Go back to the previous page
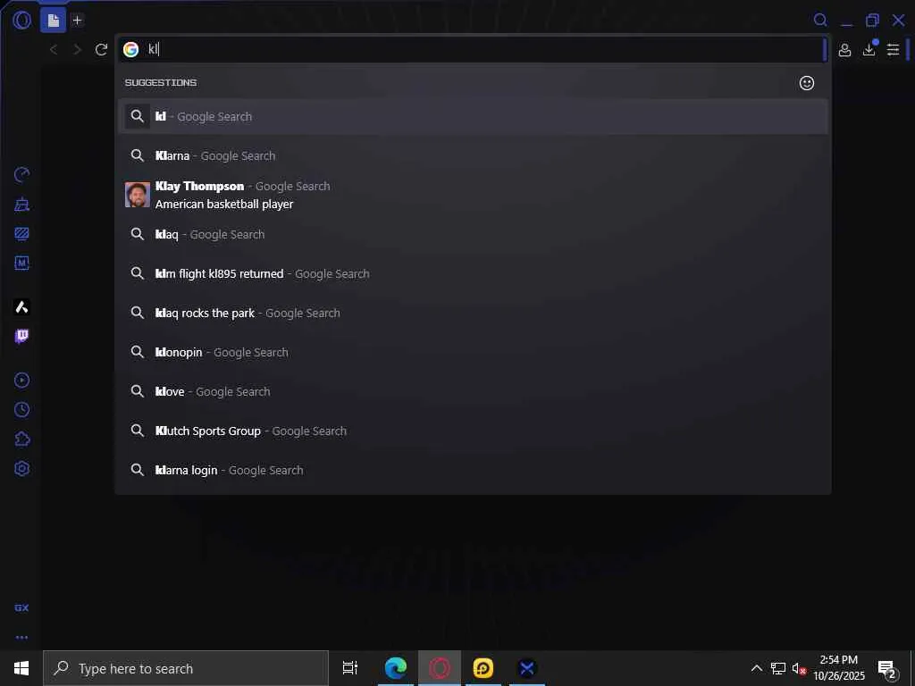Screen dimensions: 915x686 (x=54, y=50)
